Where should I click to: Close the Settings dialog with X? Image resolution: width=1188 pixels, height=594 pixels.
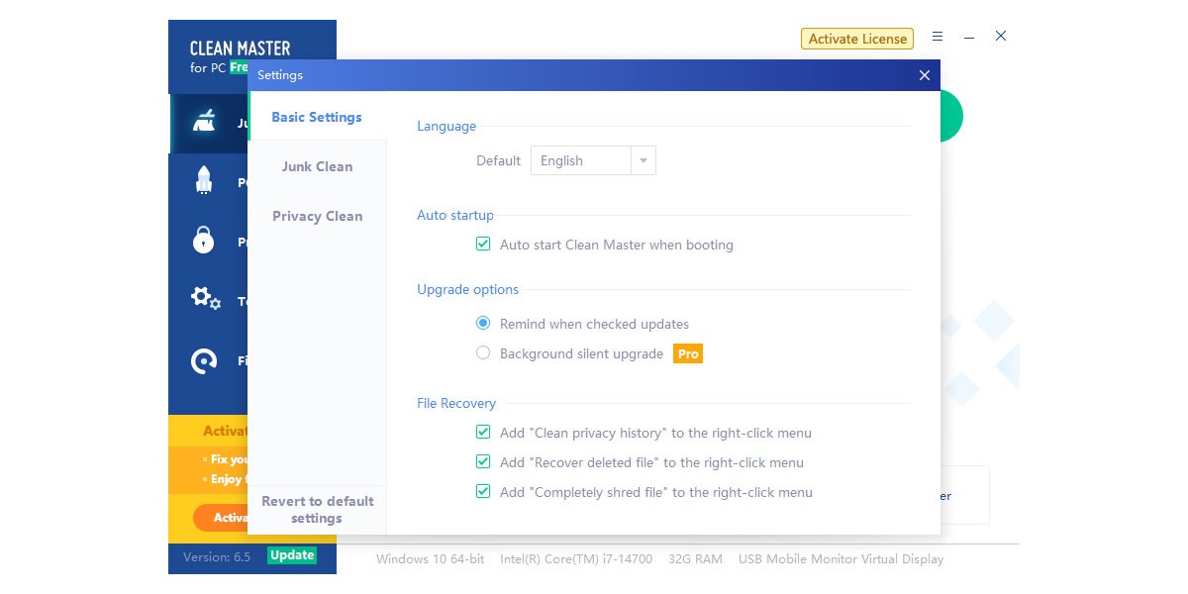pos(924,75)
